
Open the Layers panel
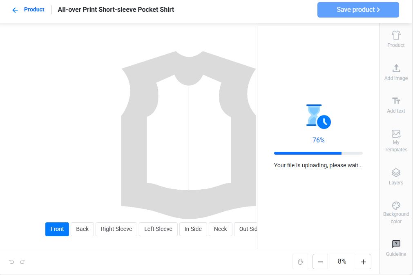pyautogui.click(x=396, y=173)
